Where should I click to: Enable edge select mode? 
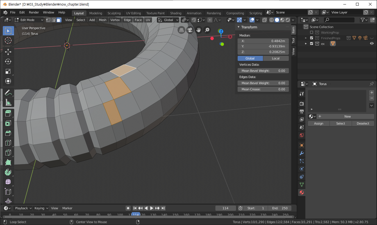[53, 20]
